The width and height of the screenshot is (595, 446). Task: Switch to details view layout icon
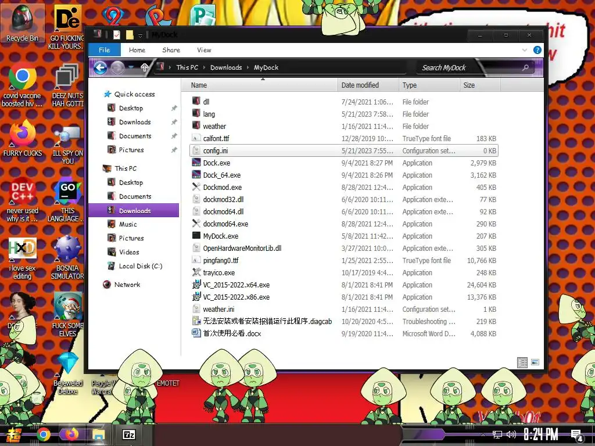pyautogui.click(x=522, y=362)
